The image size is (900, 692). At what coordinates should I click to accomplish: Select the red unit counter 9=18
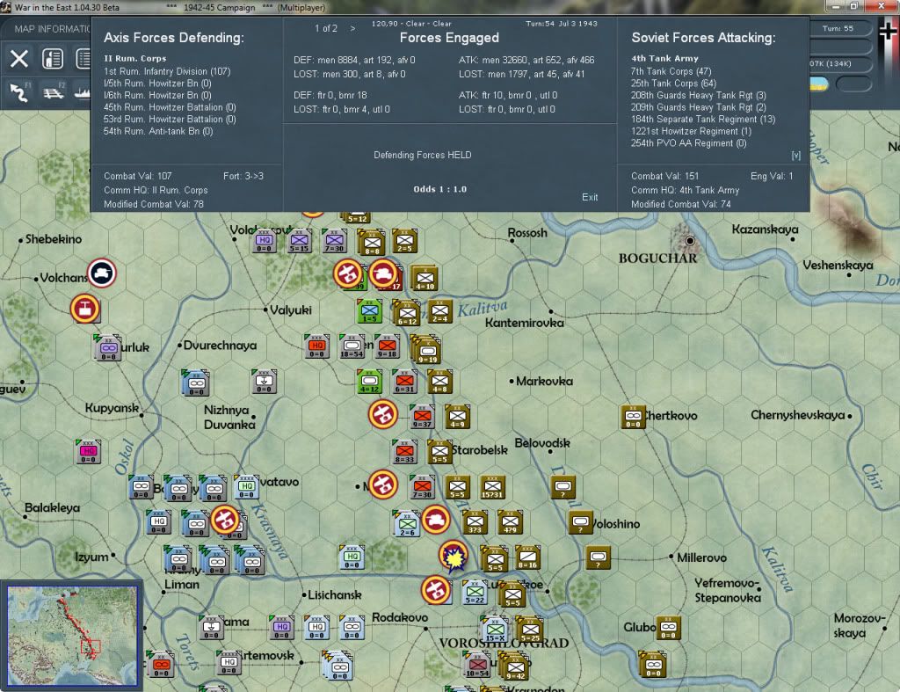[x=388, y=346]
